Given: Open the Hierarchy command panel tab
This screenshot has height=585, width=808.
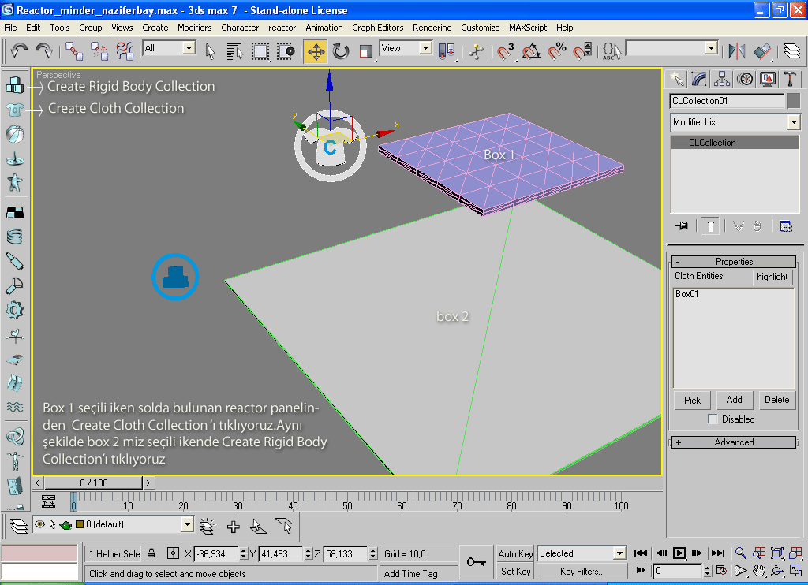Looking at the screenshot, I should coord(721,79).
